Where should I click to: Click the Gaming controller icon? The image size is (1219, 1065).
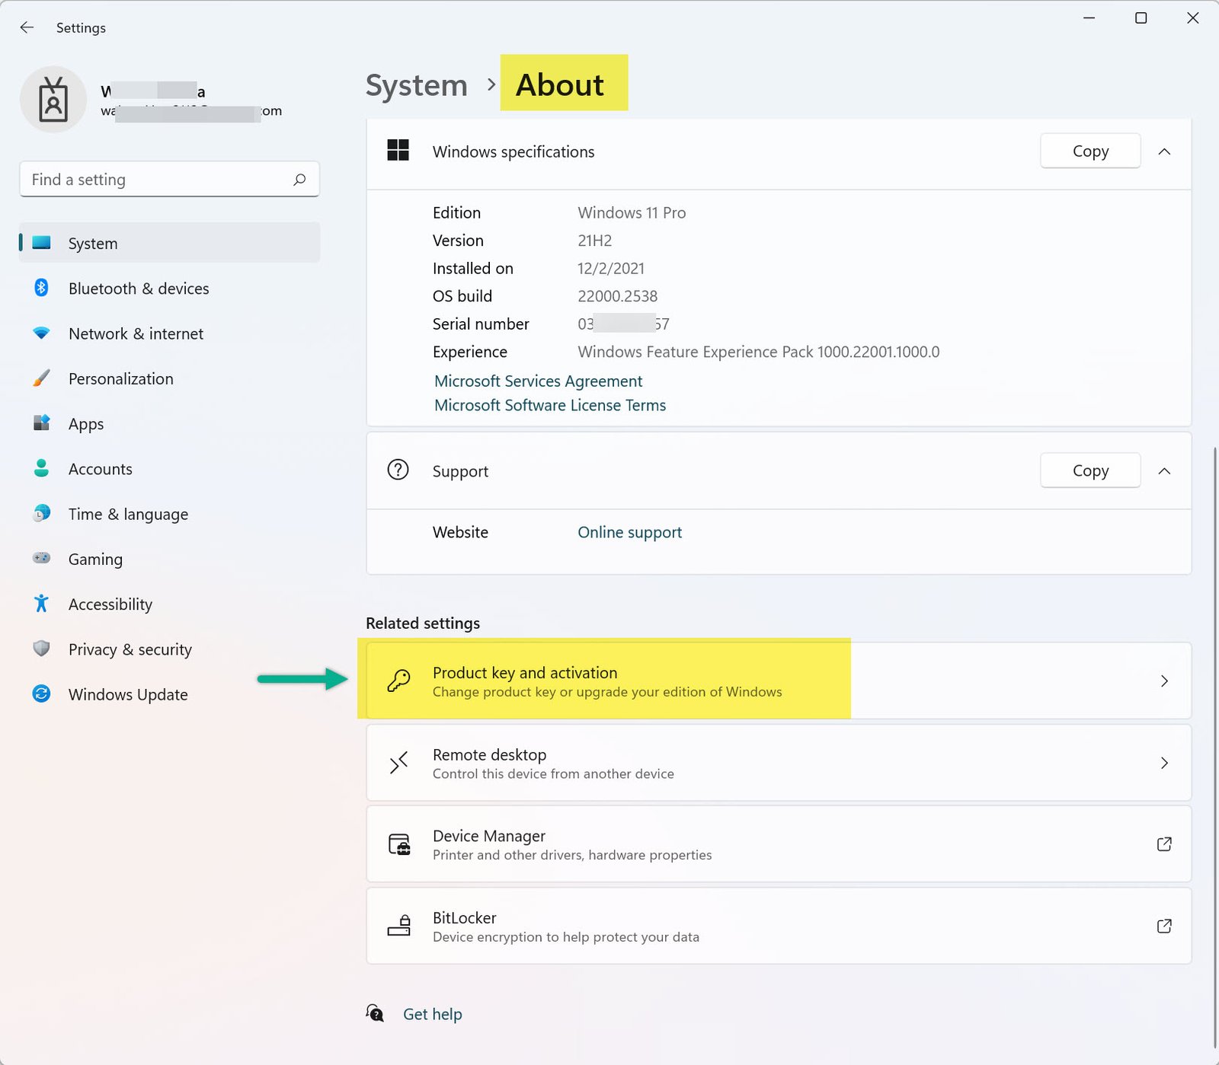point(42,558)
